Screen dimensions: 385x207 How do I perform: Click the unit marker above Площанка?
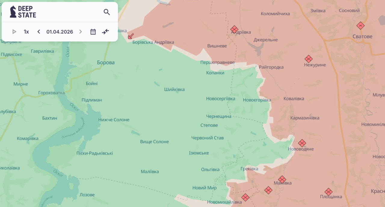pyautogui.click(x=328, y=192)
